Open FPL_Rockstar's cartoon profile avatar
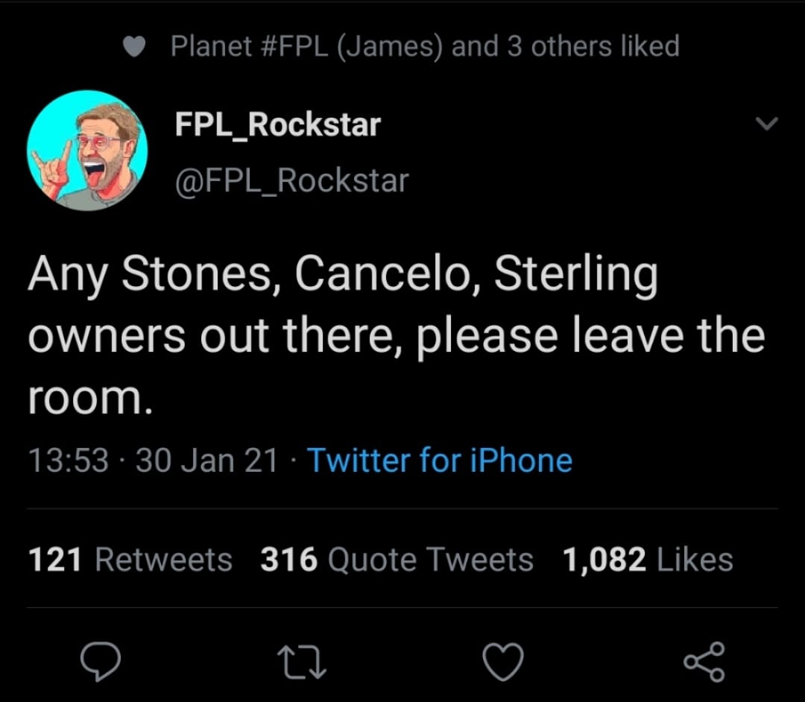The width and height of the screenshot is (805, 702). click(x=87, y=150)
